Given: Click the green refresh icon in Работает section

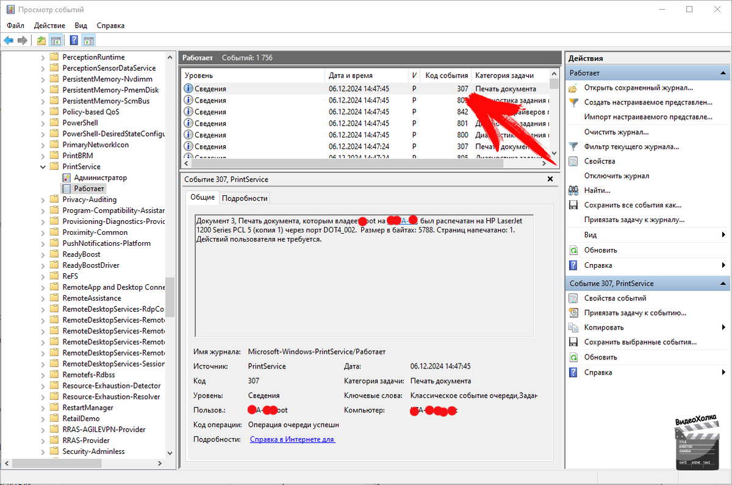Looking at the screenshot, I should point(573,250).
